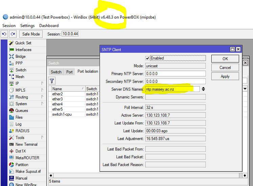Viewport: 253px width, 186px height.
Task: Toggle the Enabled checkbox in SNTP Client
Action: pyautogui.click(x=147, y=58)
